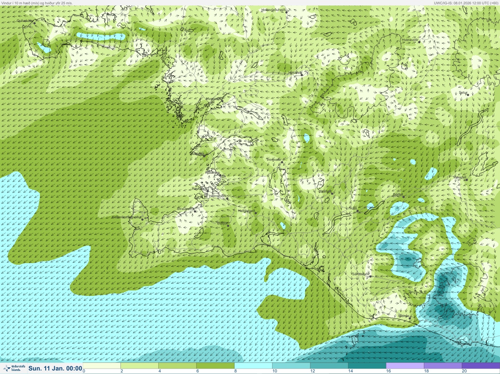Screen dimensions: 500x374
Task: Select the Kjalarnes station marker
Action: coord(221,175)
